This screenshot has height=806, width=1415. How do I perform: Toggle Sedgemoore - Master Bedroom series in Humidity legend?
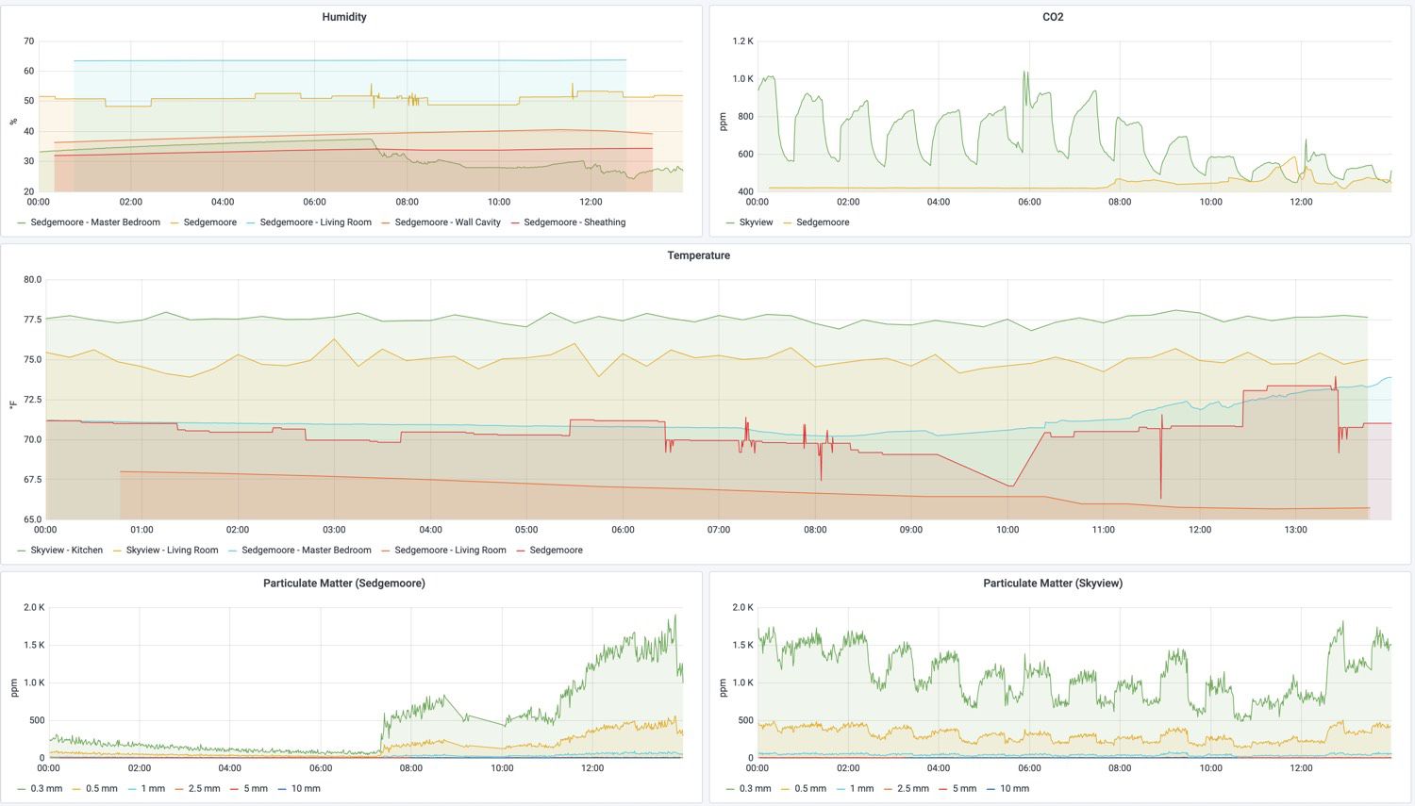pos(95,222)
